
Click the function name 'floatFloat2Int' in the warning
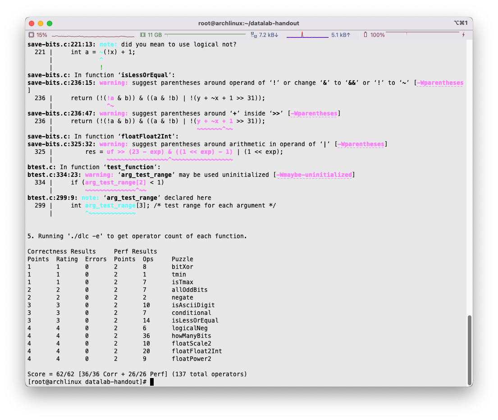(x=146, y=137)
